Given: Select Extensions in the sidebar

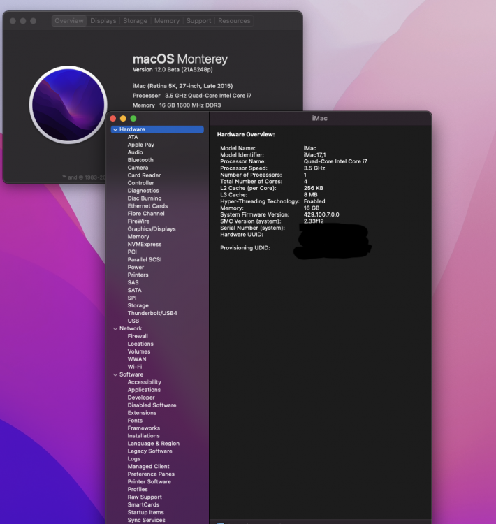Looking at the screenshot, I should tap(142, 413).
